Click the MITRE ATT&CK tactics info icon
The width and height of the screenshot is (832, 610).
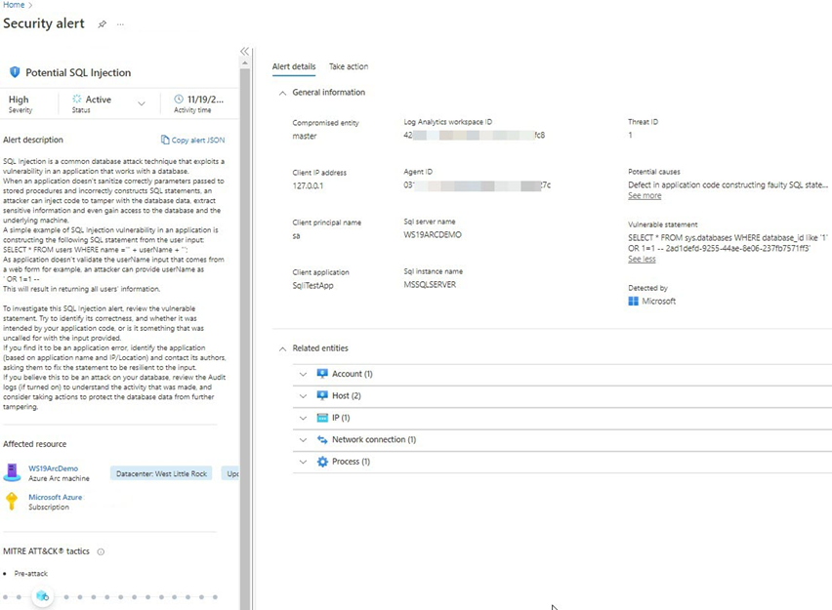pyautogui.click(x=101, y=551)
